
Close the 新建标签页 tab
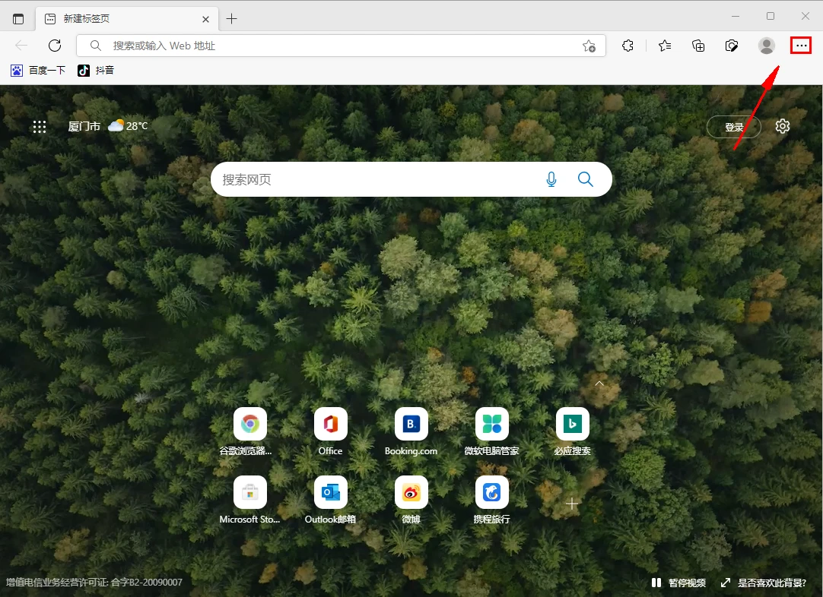pyautogui.click(x=205, y=20)
